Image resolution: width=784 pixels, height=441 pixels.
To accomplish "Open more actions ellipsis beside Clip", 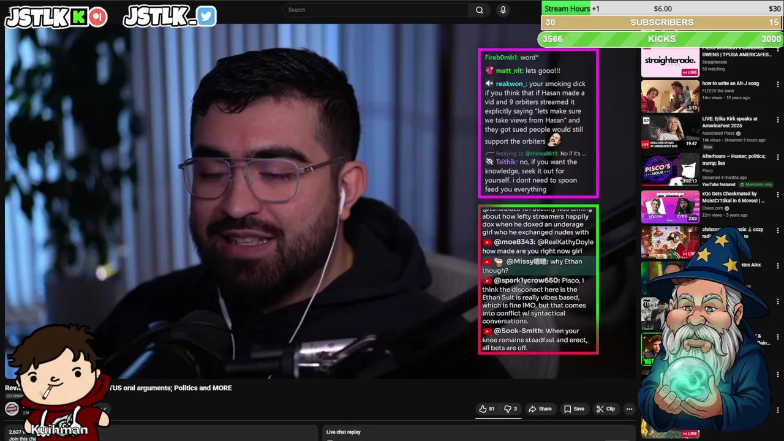I will click(629, 409).
